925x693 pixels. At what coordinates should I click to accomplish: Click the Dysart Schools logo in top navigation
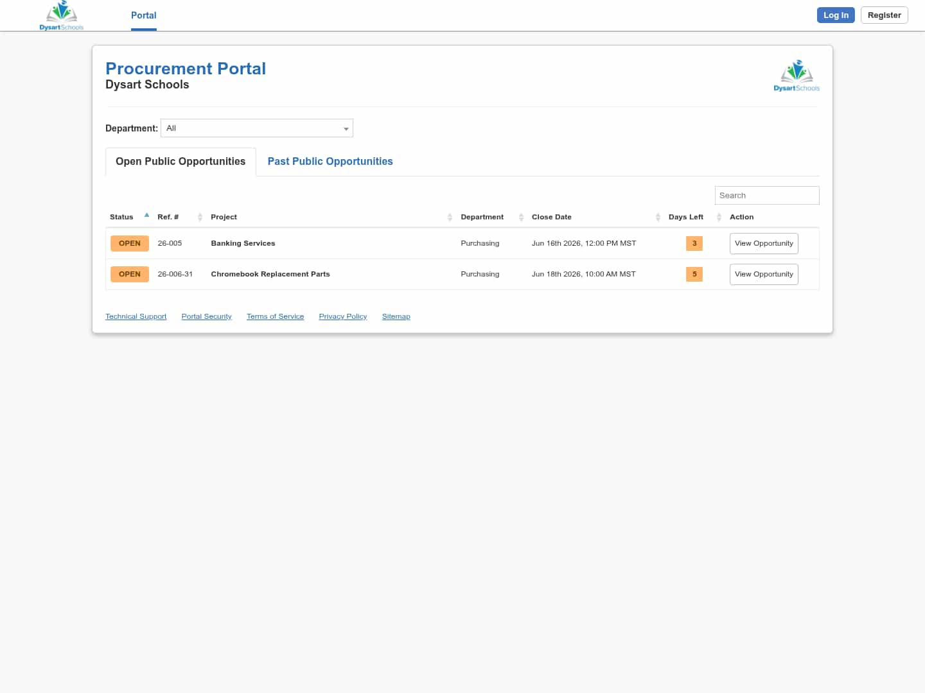point(62,15)
